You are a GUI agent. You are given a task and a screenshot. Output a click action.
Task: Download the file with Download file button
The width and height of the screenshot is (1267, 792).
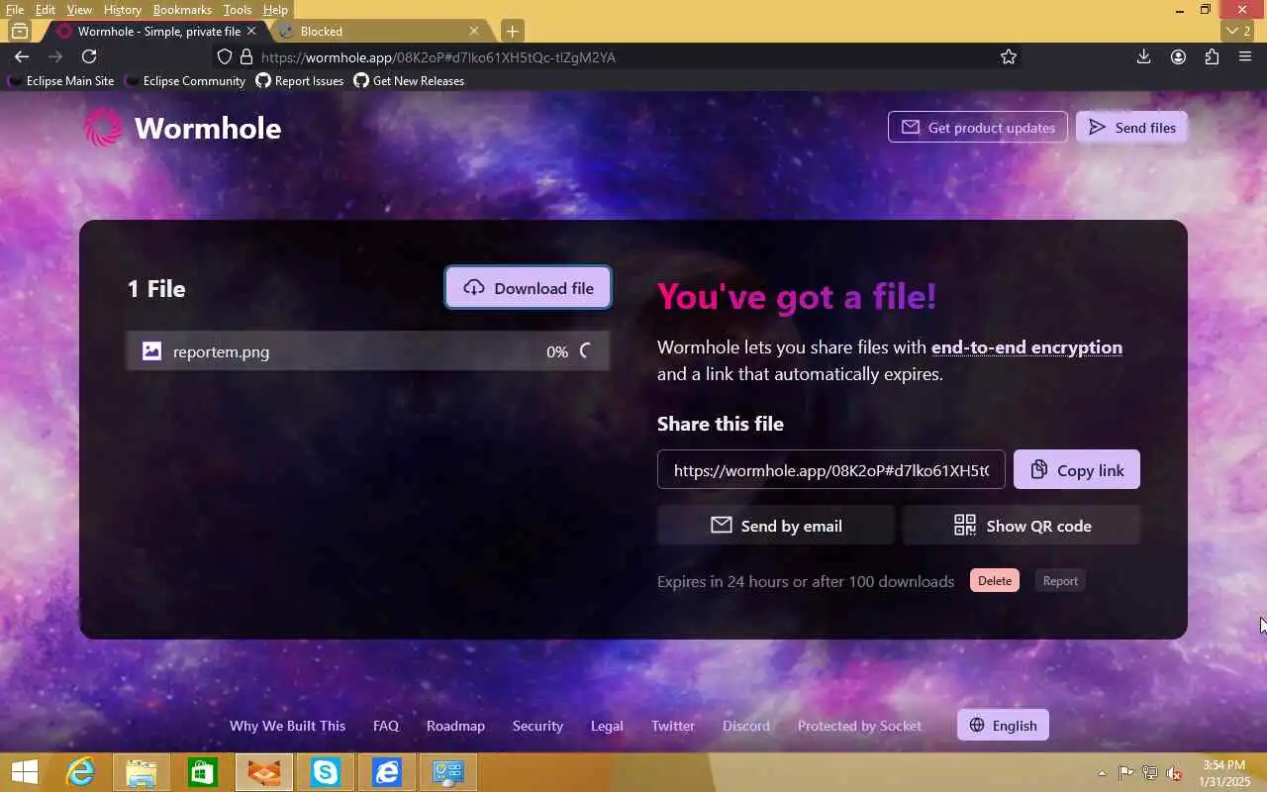tap(528, 288)
